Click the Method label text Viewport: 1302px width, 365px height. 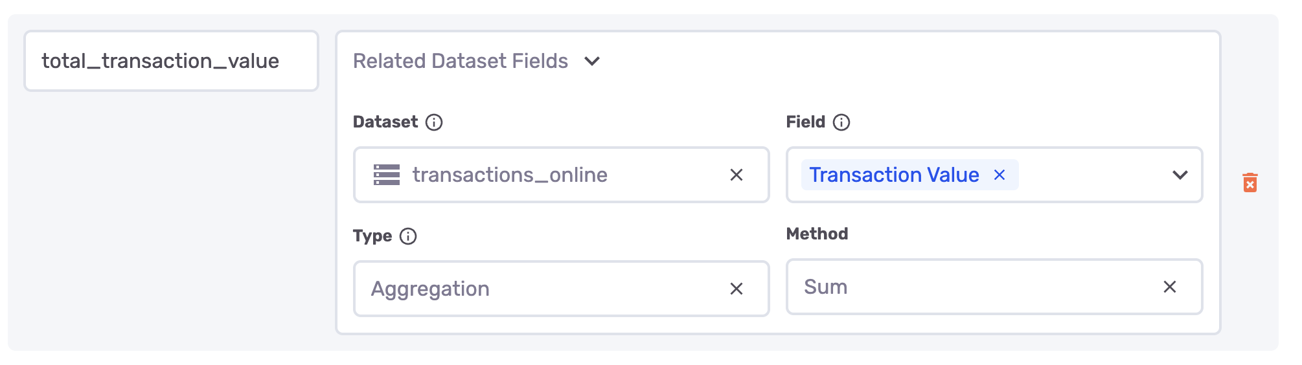click(x=817, y=234)
